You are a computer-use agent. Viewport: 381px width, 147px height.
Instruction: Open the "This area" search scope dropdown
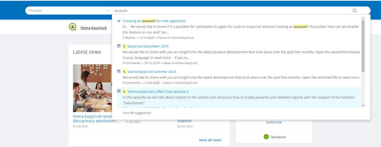(69, 10)
